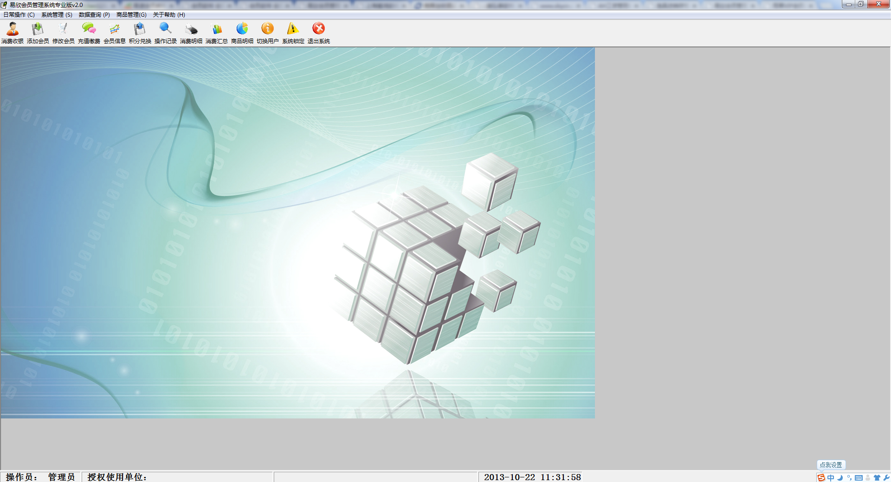Toggle the half-moon full/half-width icon
Viewport: 891px width, 482px height.
[840, 477]
